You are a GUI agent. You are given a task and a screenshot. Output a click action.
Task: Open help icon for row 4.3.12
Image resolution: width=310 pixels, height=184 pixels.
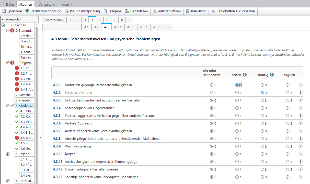click(x=301, y=169)
